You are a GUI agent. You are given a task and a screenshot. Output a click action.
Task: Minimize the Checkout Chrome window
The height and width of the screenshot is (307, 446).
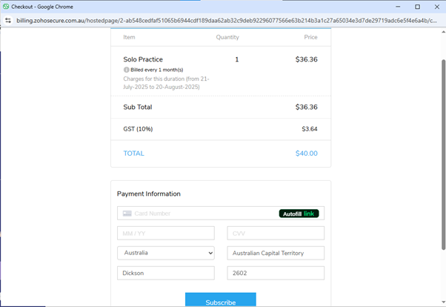[x=397, y=6]
